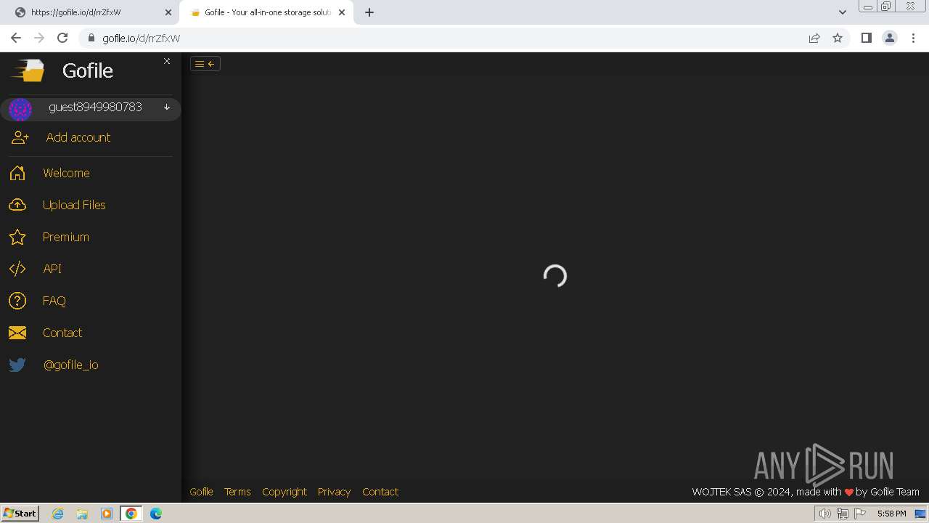Image resolution: width=929 pixels, height=523 pixels.
Task: Click the Welcome home icon
Action: tap(17, 173)
